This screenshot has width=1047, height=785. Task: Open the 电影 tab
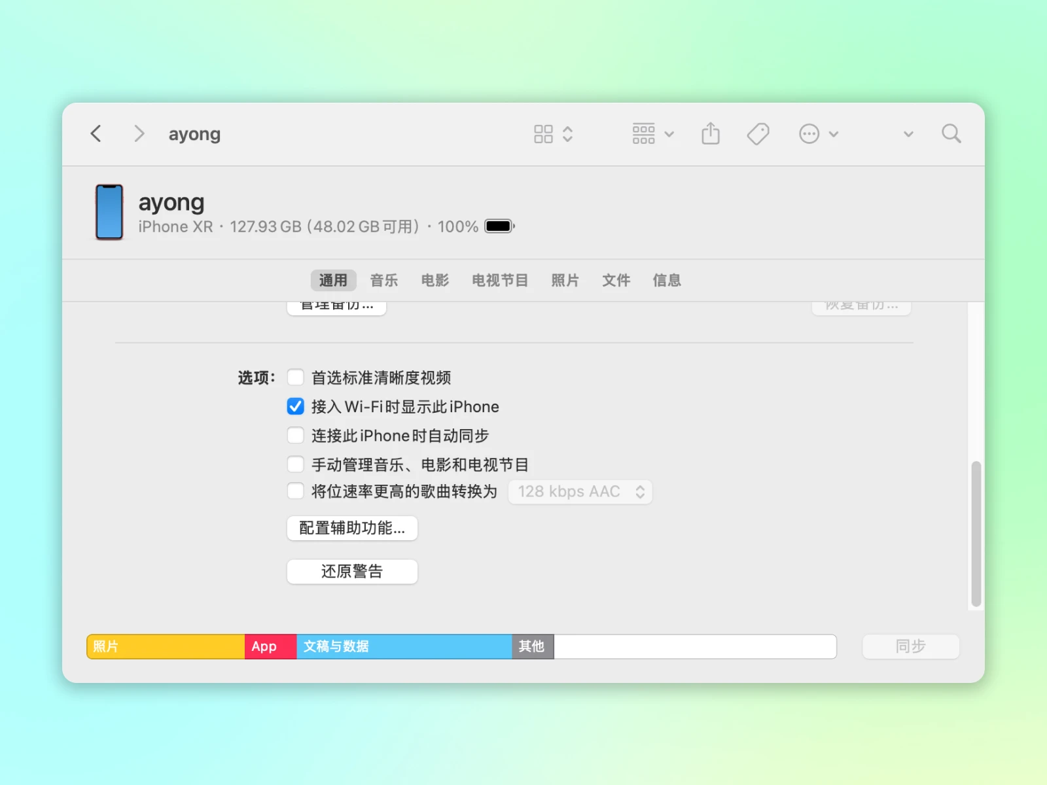pyautogui.click(x=435, y=281)
